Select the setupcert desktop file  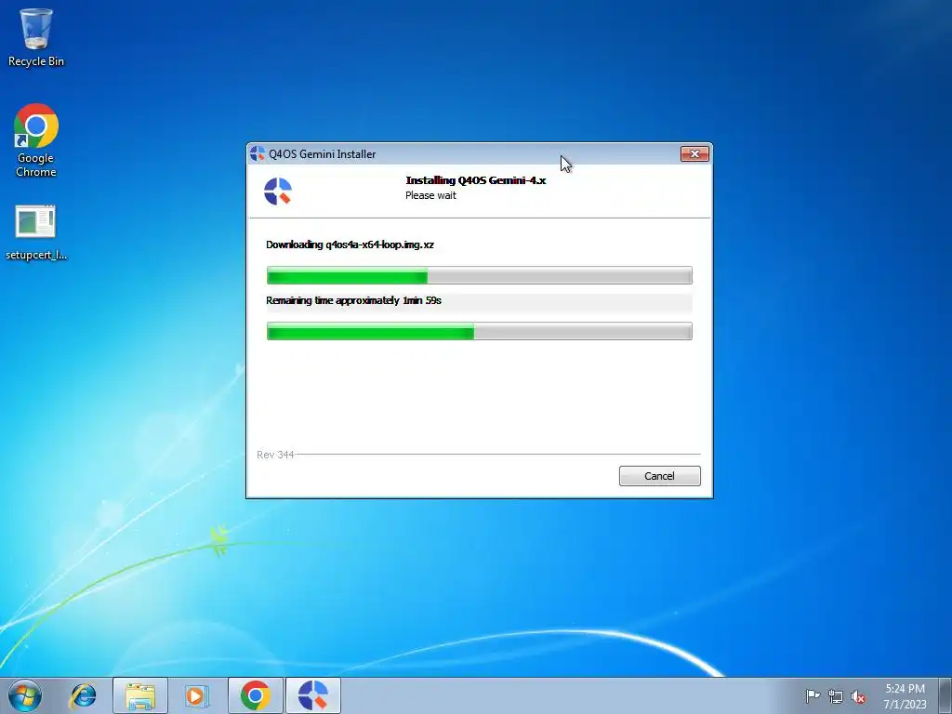tap(36, 233)
